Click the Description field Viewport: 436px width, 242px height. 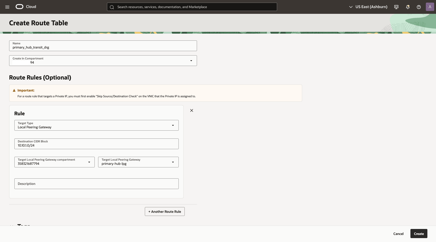96,184
